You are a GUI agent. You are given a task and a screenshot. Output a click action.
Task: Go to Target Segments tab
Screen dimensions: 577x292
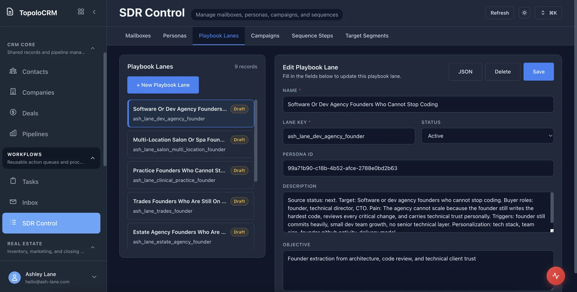click(x=367, y=36)
